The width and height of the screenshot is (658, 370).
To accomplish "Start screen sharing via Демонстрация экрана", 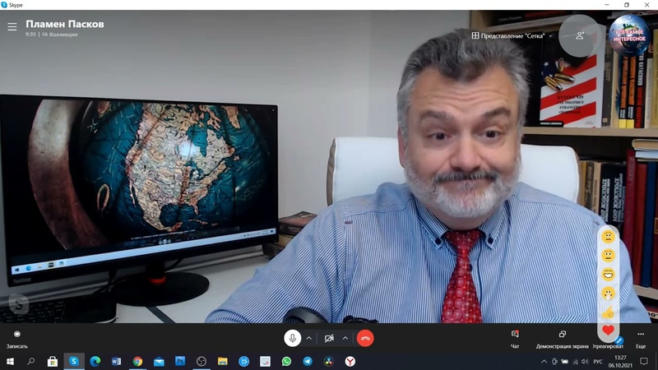I will (562, 339).
